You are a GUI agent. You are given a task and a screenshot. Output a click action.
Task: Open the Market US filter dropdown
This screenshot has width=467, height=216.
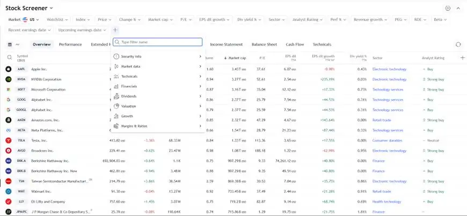[x=24, y=20]
